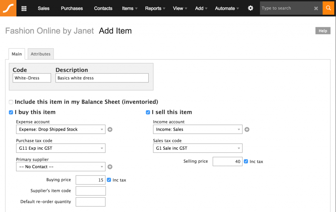Add new primary supplier with plus icon
The height and width of the screenshot is (212, 336).
(110, 167)
